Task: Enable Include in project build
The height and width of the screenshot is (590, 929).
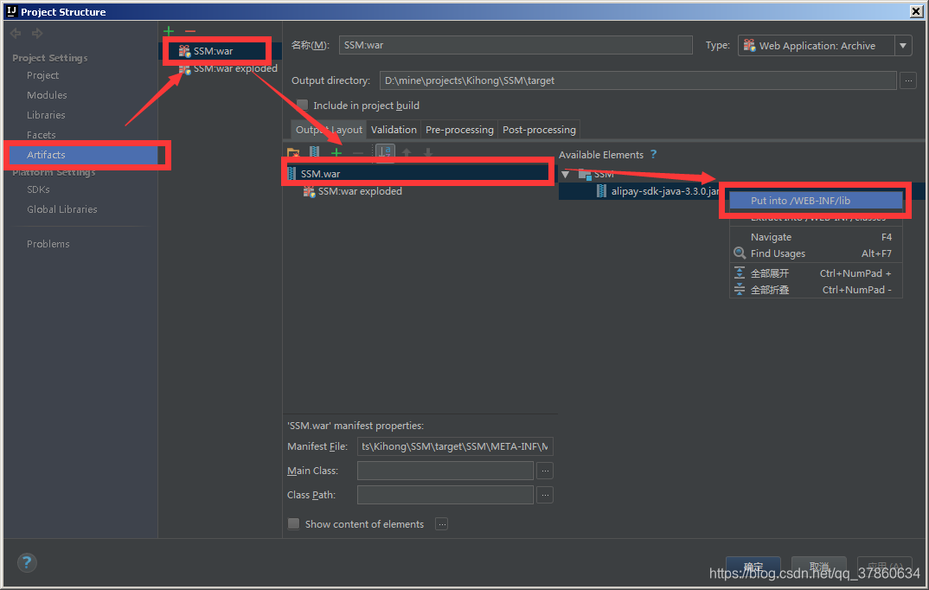Action: [302, 104]
